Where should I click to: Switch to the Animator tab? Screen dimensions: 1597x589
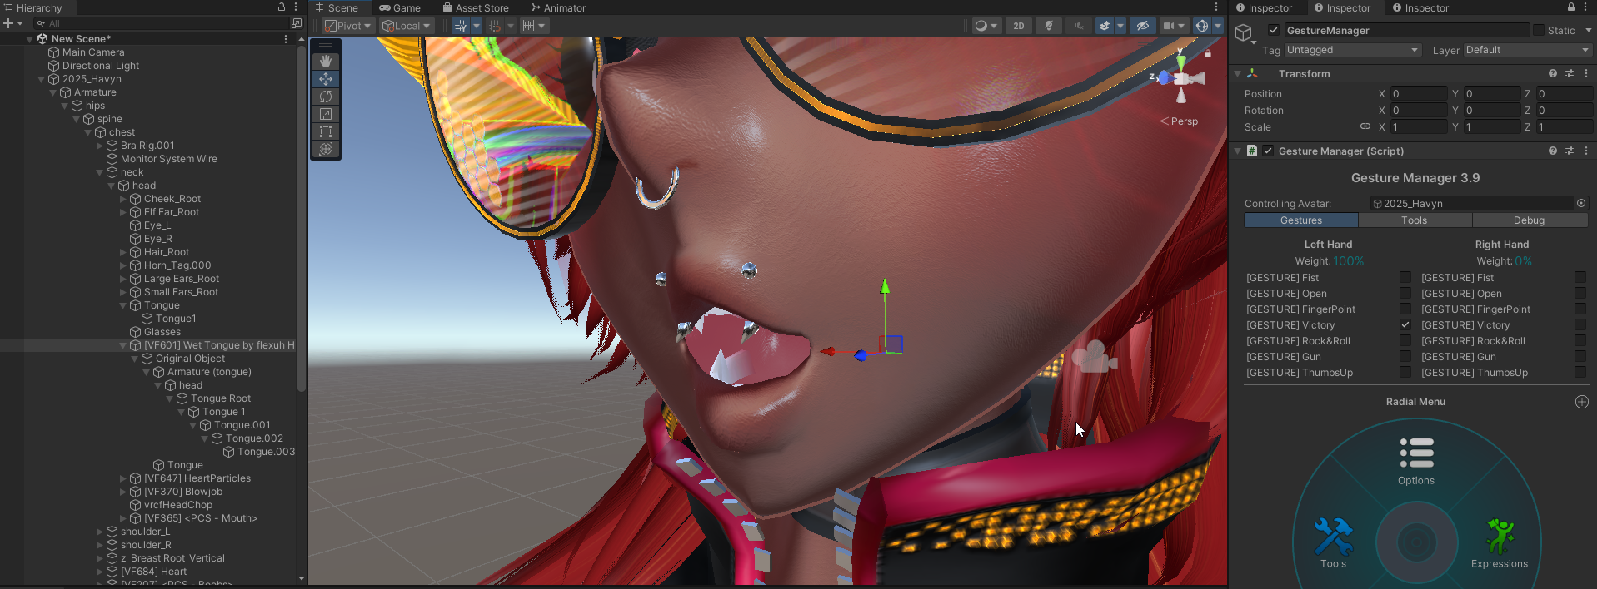558,7
